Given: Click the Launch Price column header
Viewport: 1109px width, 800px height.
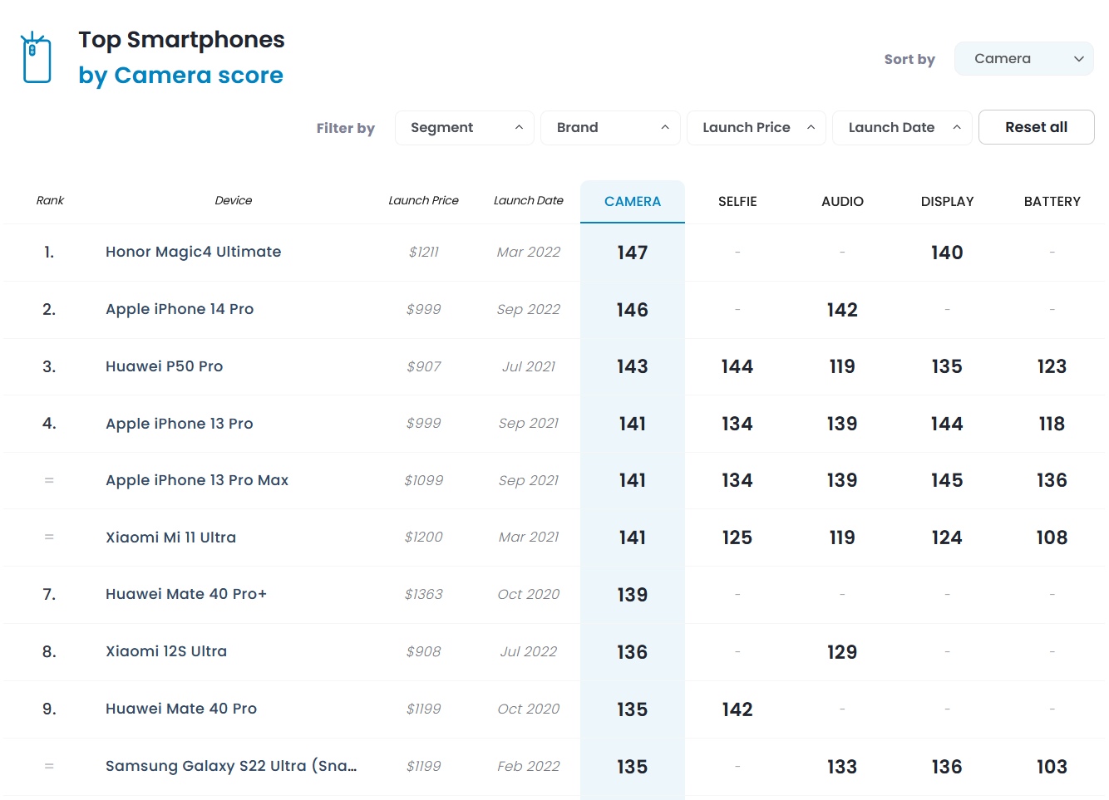Looking at the screenshot, I should 423,200.
